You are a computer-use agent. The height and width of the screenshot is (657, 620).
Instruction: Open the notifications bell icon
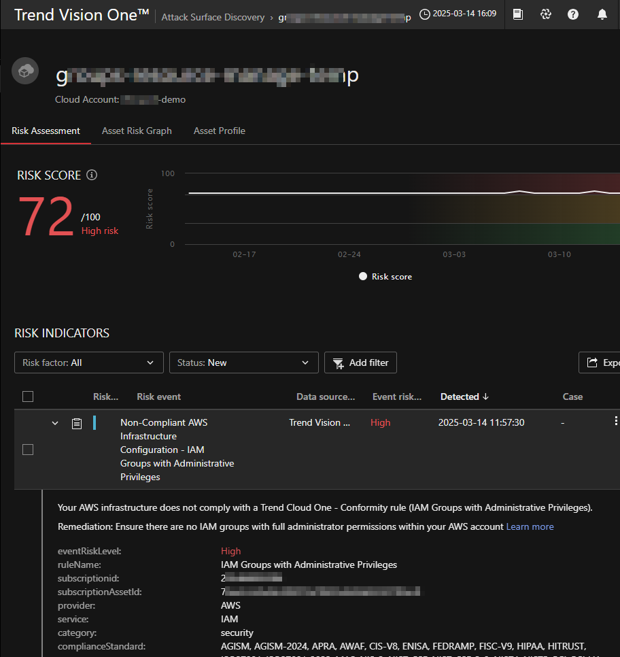(602, 14)
